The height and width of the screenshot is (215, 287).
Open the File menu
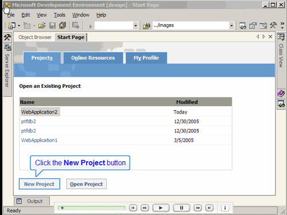click(x=10, y=15)
